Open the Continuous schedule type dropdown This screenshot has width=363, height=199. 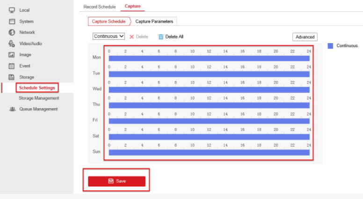click(x=109, y=36)
